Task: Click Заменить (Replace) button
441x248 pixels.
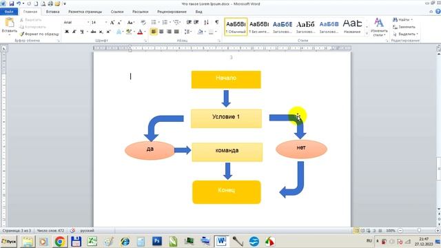Action: tap(404, 27)
